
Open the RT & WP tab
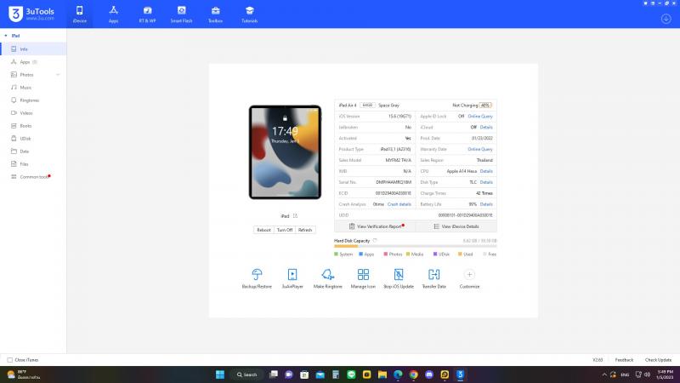(147, 14)
